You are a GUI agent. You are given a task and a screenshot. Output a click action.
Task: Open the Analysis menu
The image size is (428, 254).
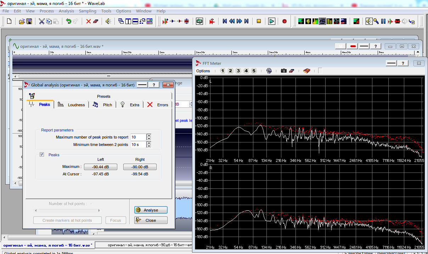66,11
